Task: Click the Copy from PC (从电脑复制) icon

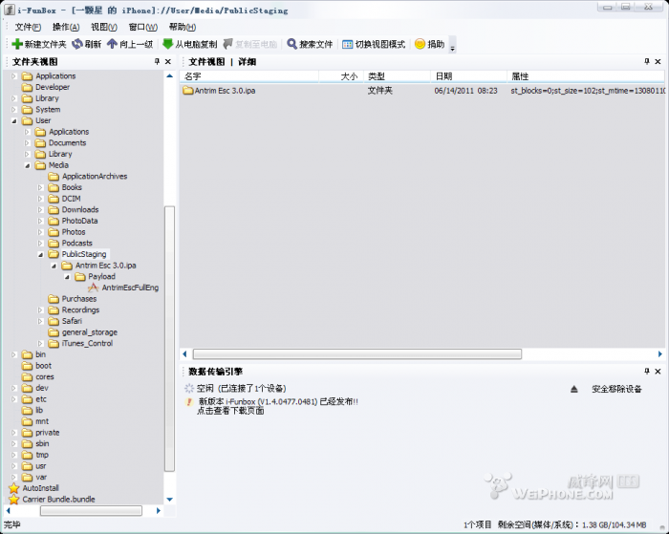Action: coord(168,44)
